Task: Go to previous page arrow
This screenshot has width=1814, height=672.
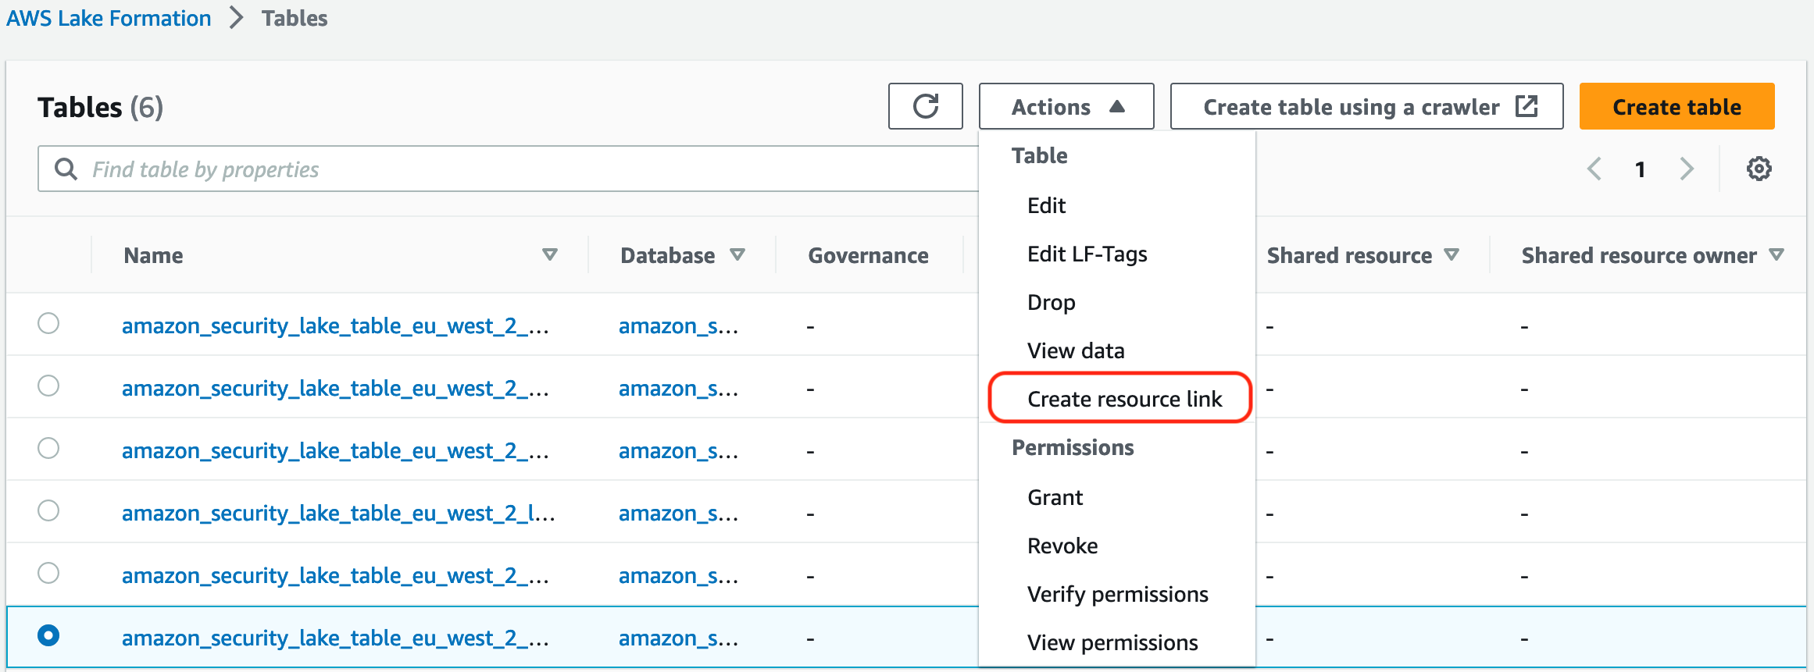Action: [1594, 169]
